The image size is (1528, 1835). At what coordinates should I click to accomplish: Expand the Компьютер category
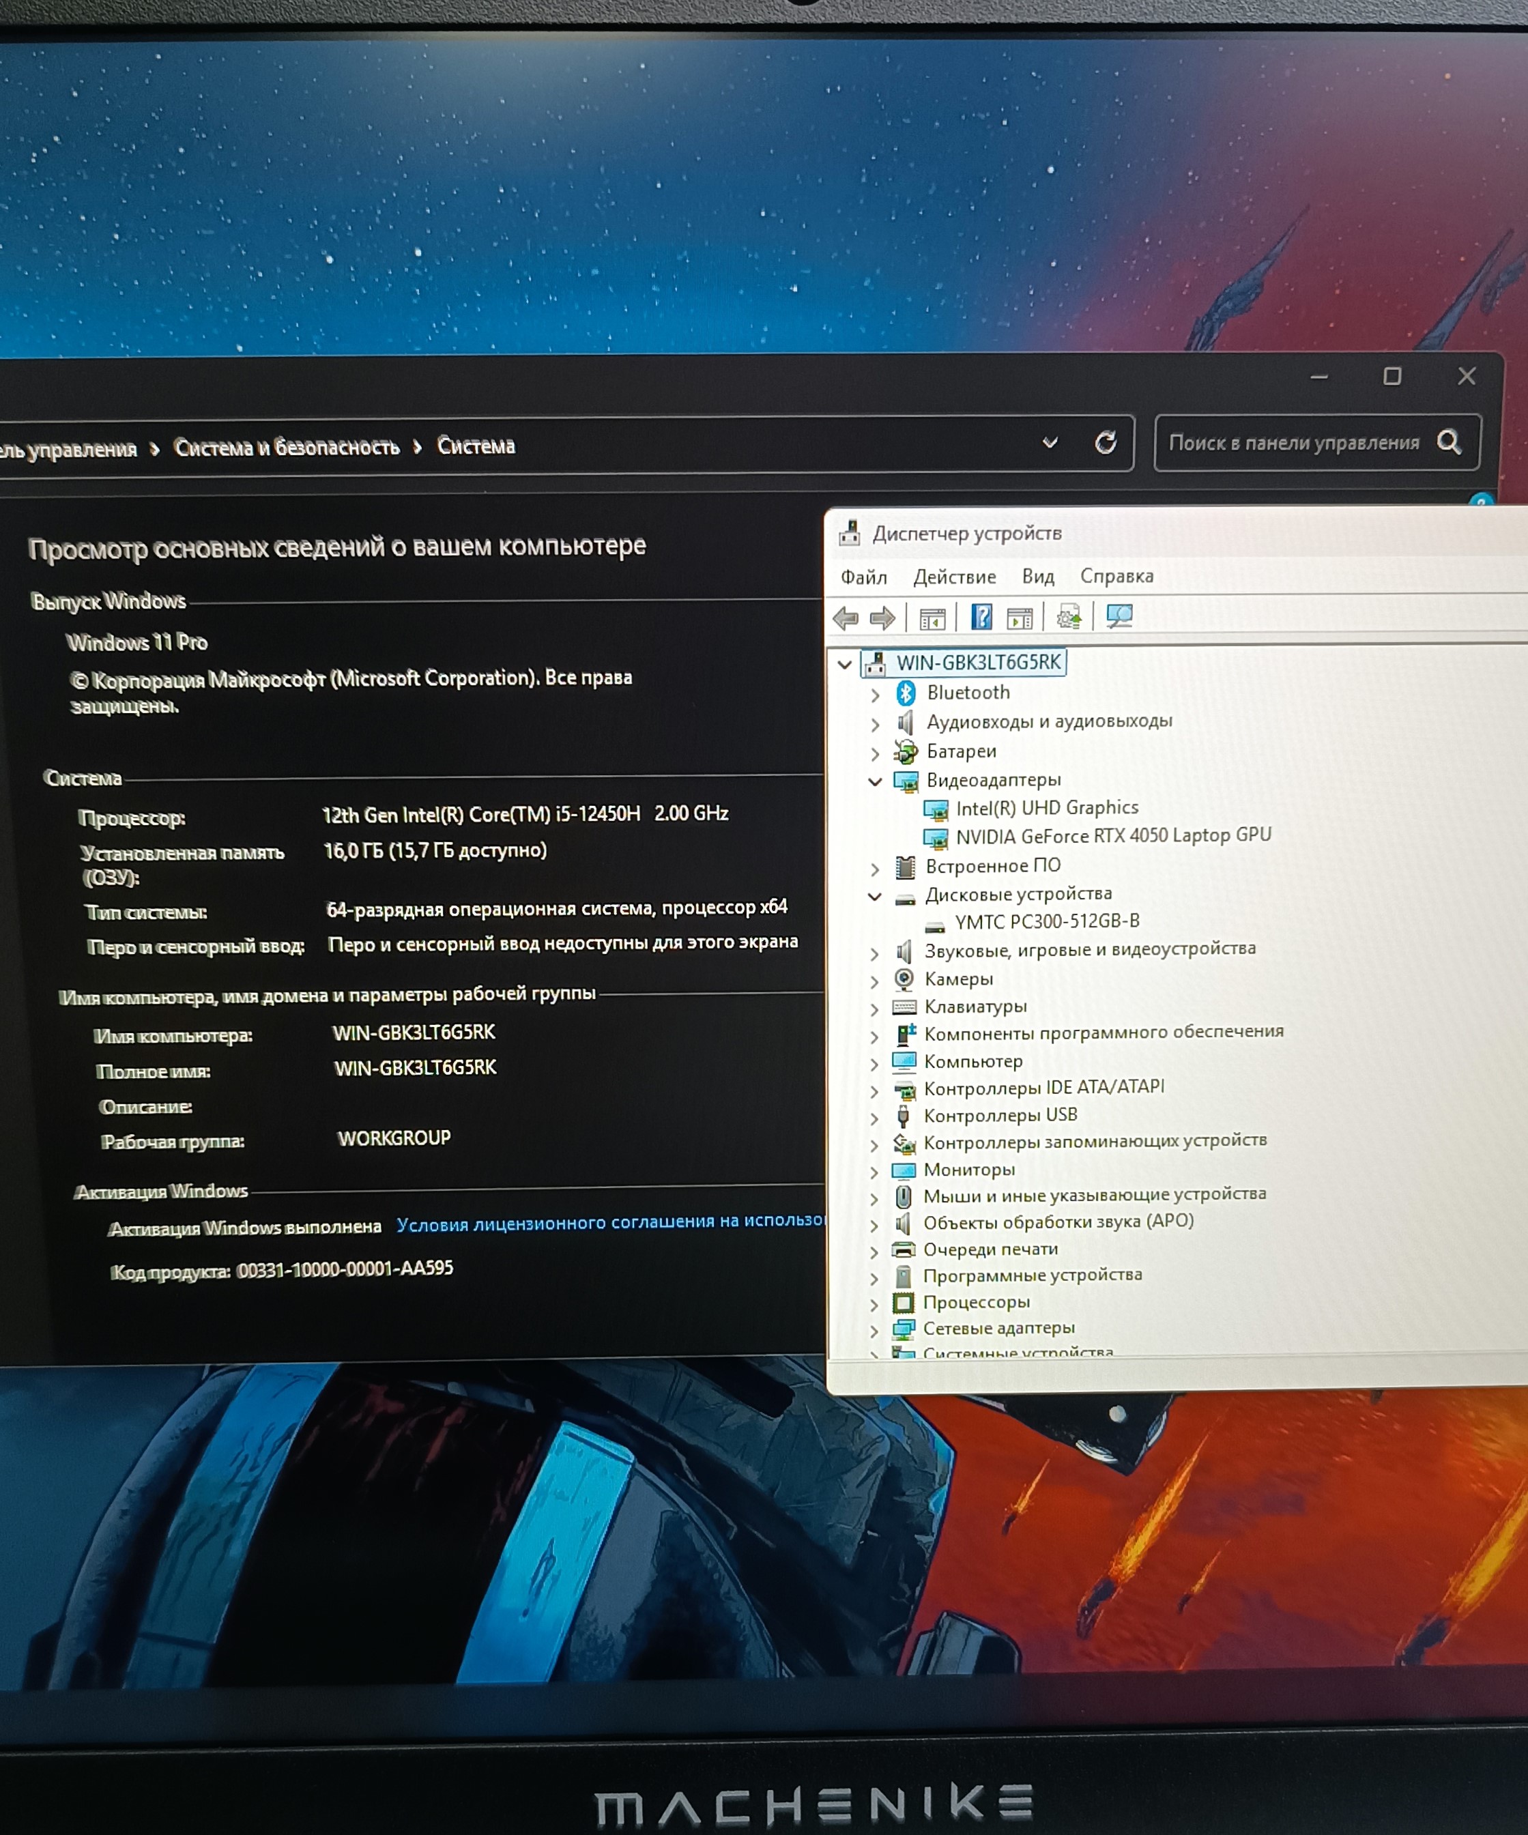(x=874, y=1063)
